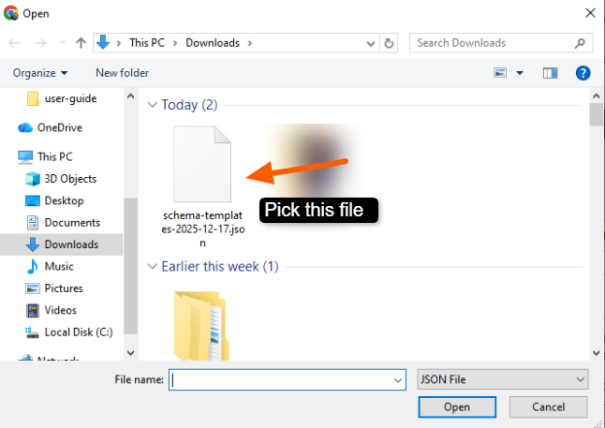Click the Desktop icon in sidebar
Image resolution: width=605 pixels, height=428 pixels.
(x=33, y=200)
